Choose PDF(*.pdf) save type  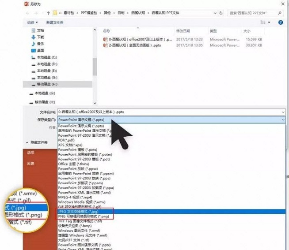[x=66, y=140]
